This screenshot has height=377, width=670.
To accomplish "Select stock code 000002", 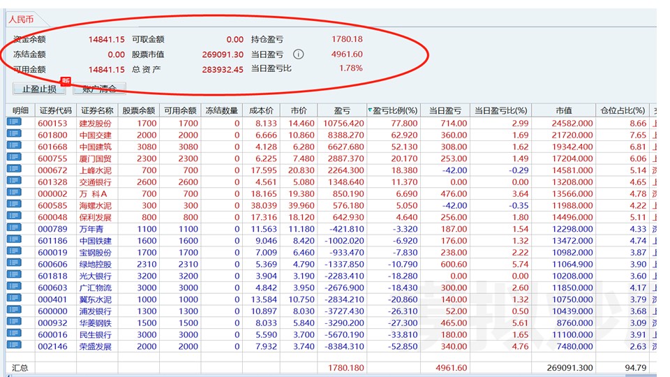I will point(52,193).
